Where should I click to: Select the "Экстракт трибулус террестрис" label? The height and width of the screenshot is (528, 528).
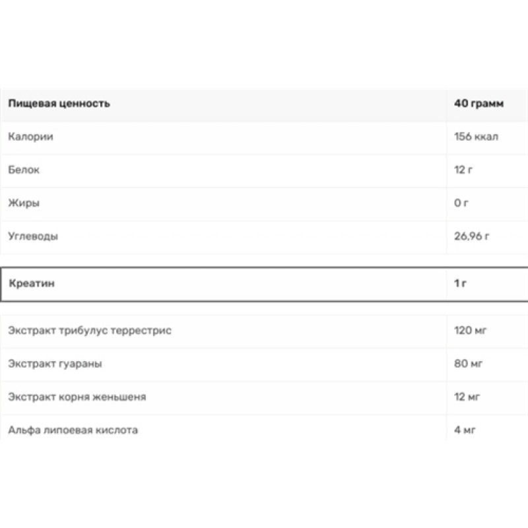(90, 331)
